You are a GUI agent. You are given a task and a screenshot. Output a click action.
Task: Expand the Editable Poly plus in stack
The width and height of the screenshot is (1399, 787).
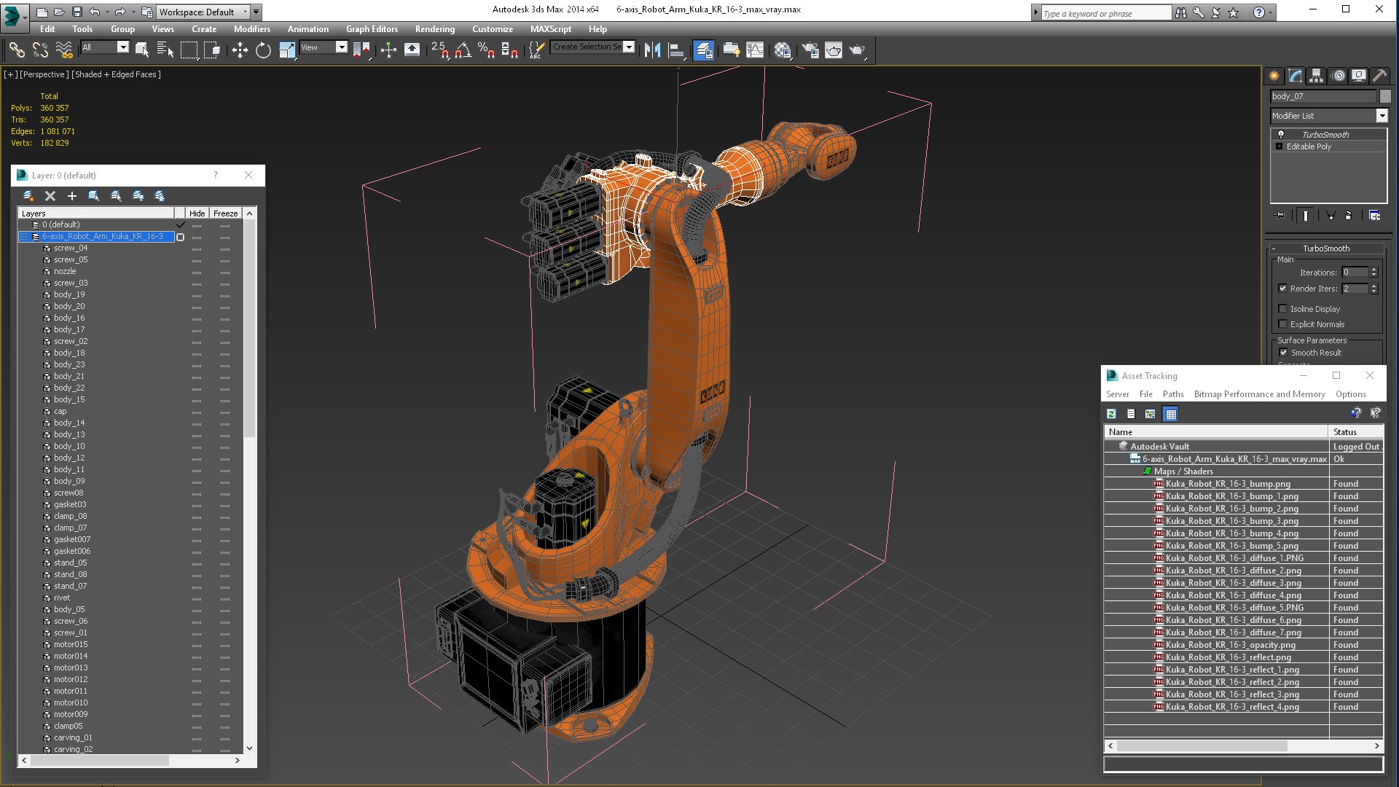pyautogui.click(x=1279, y=146)
